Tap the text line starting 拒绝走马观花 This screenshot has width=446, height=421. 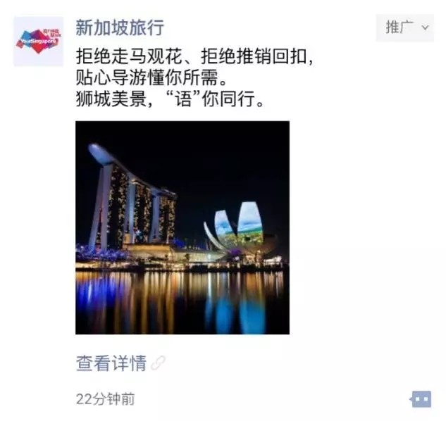[195, 56]
